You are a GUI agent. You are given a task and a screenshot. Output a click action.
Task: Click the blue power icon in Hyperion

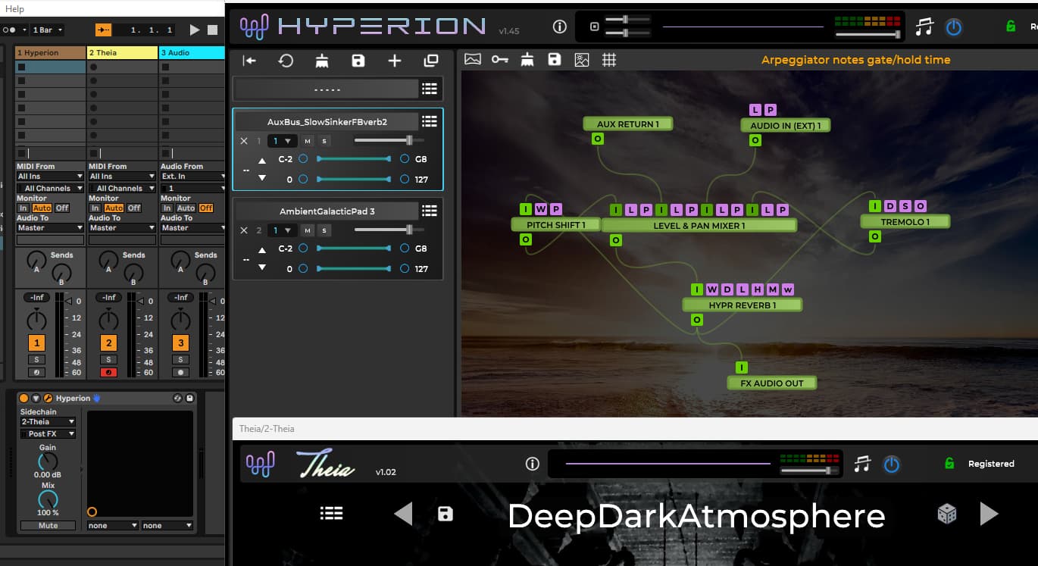tap(954, 28)
